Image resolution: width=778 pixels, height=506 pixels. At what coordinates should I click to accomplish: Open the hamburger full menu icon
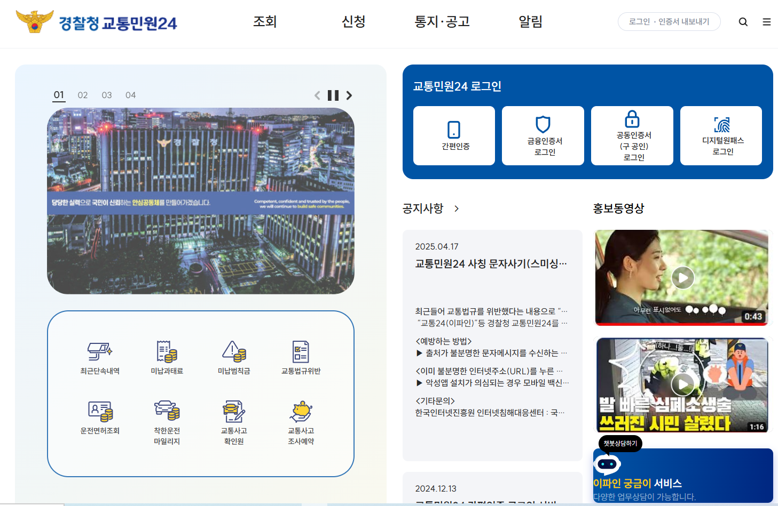(x=767, y=22)
